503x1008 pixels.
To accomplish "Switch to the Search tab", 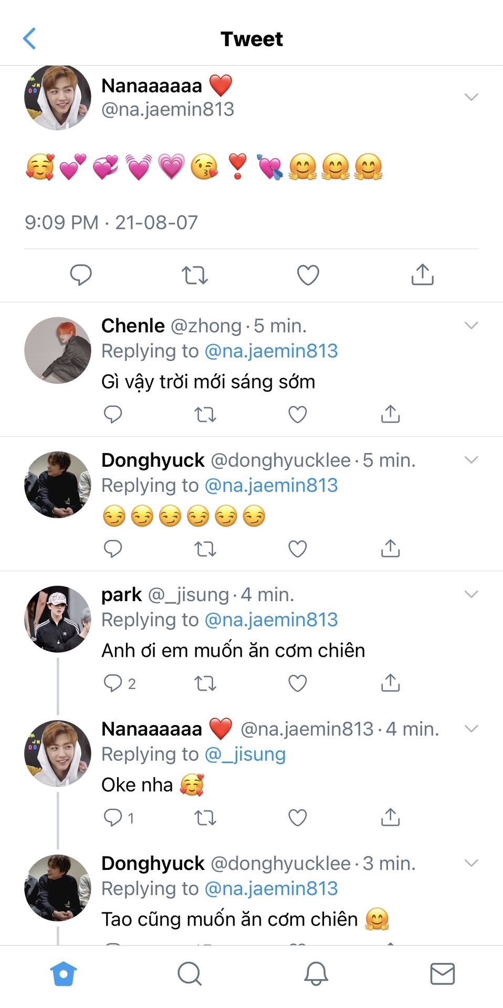I will tap(189, 974).
